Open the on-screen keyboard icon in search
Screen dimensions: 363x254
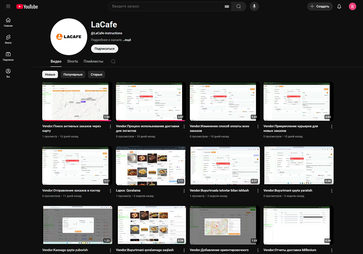click(x=227, y=7)
